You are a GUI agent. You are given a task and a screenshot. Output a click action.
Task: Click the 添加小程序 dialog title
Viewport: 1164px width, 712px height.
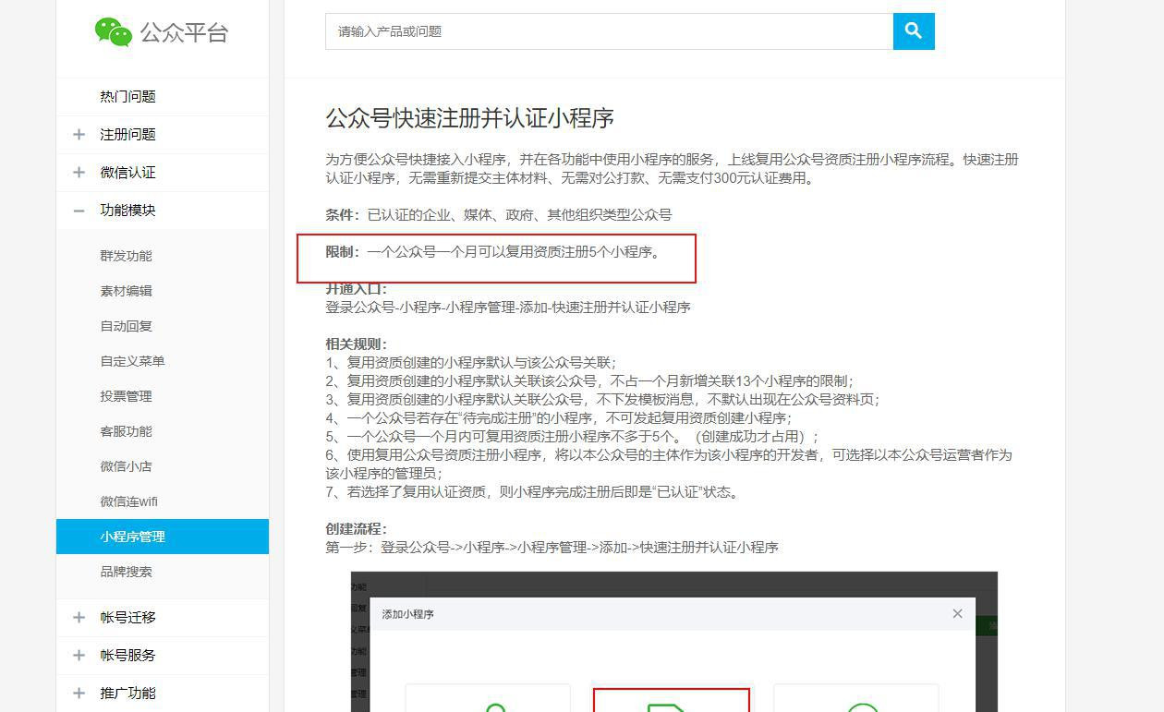pyautogui.click(x=408, y=614)
